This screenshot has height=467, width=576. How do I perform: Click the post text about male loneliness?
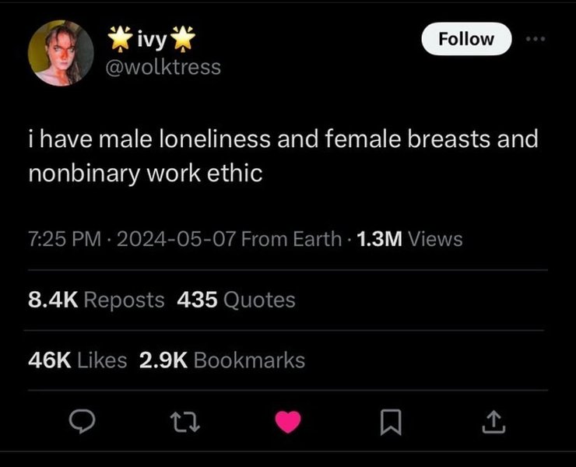tap(283, 156)
